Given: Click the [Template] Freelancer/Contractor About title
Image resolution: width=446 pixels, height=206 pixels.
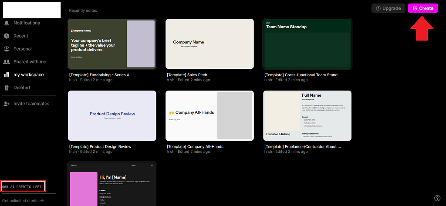Looking at the screenshot, I should [x=302, y=147].
